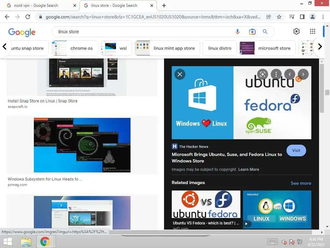This screenshot has height=248, width=330.
Task: Open the Chrome profile avatar
Action: pyautogui.click(x=313, y=17)
